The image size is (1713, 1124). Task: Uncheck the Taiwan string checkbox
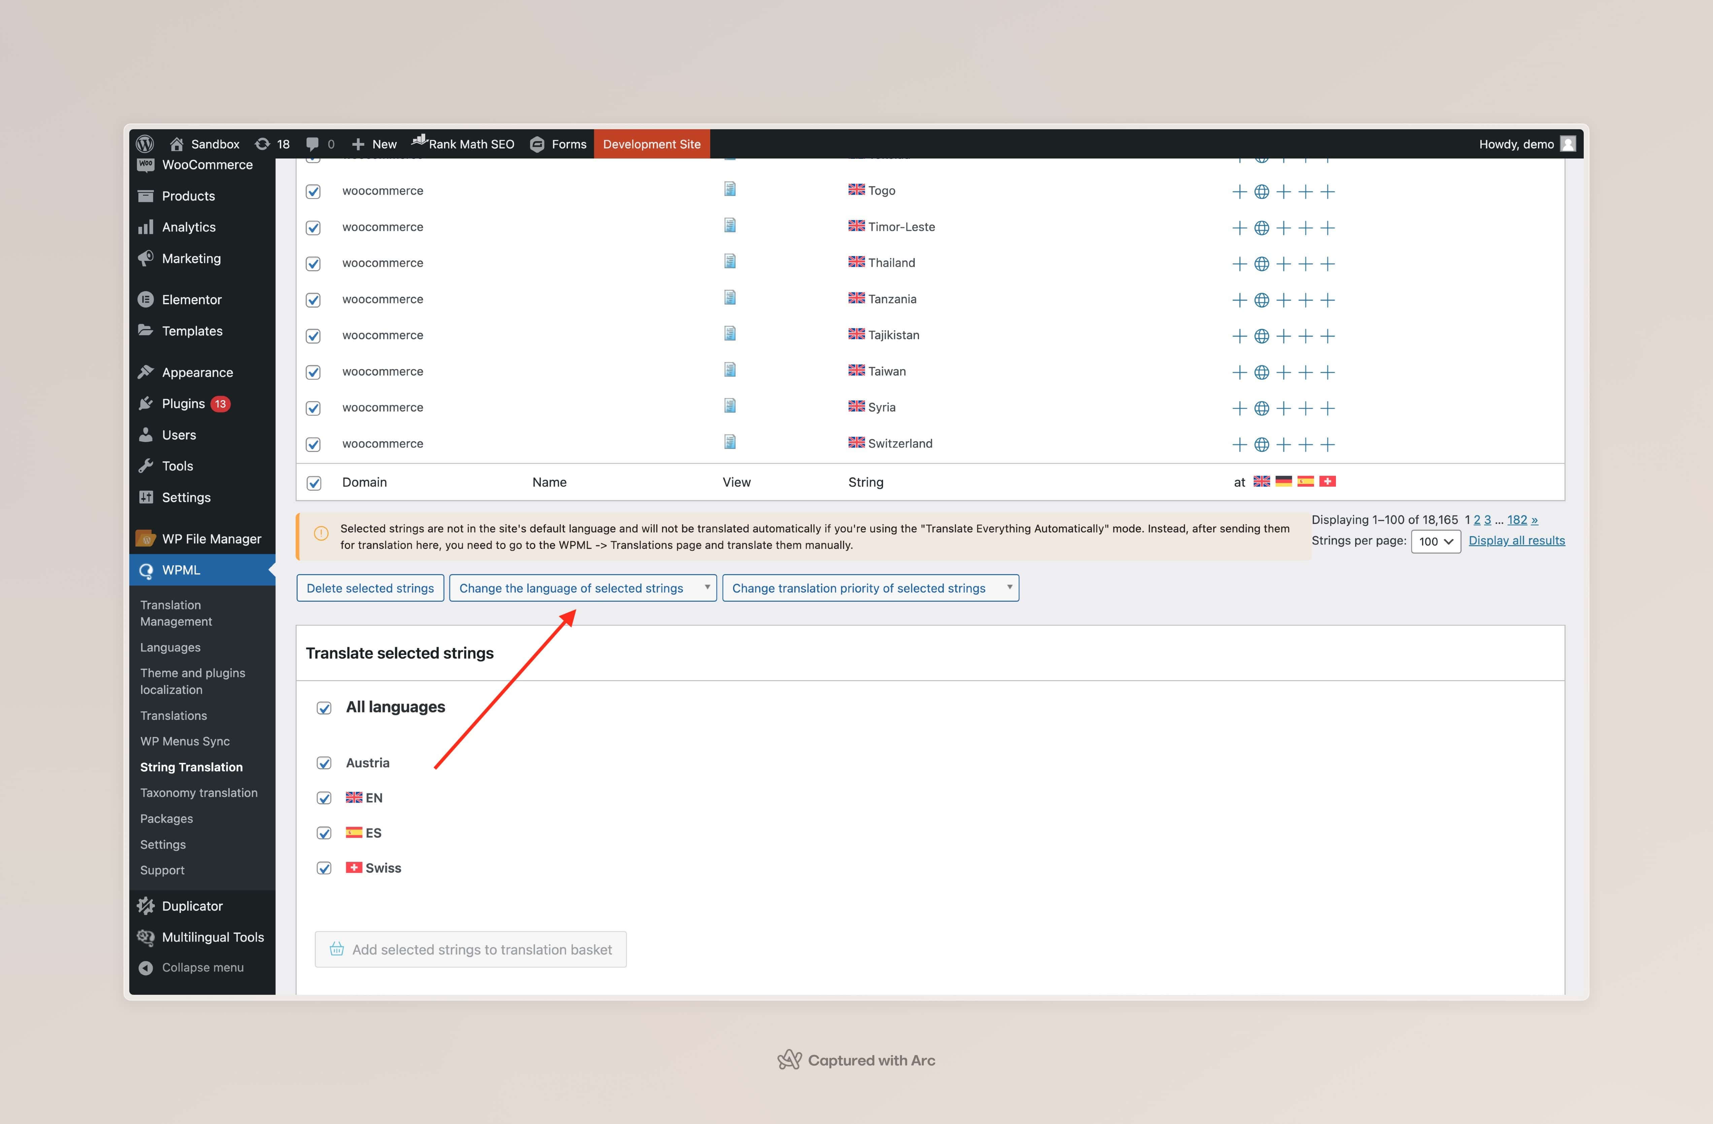[x=313, y=372]
